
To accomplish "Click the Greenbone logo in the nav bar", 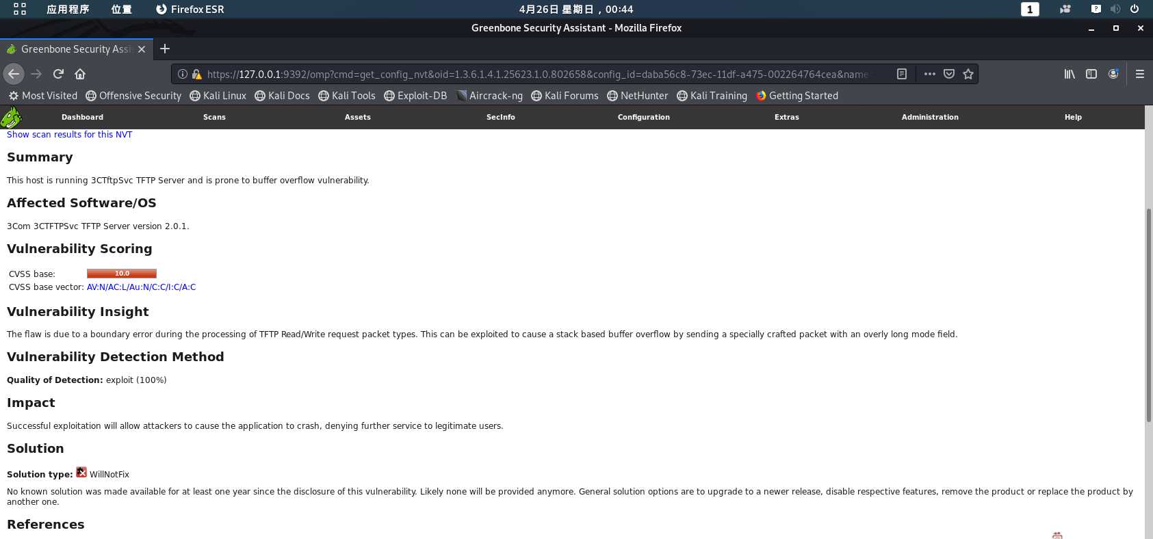I will (12, 117).
